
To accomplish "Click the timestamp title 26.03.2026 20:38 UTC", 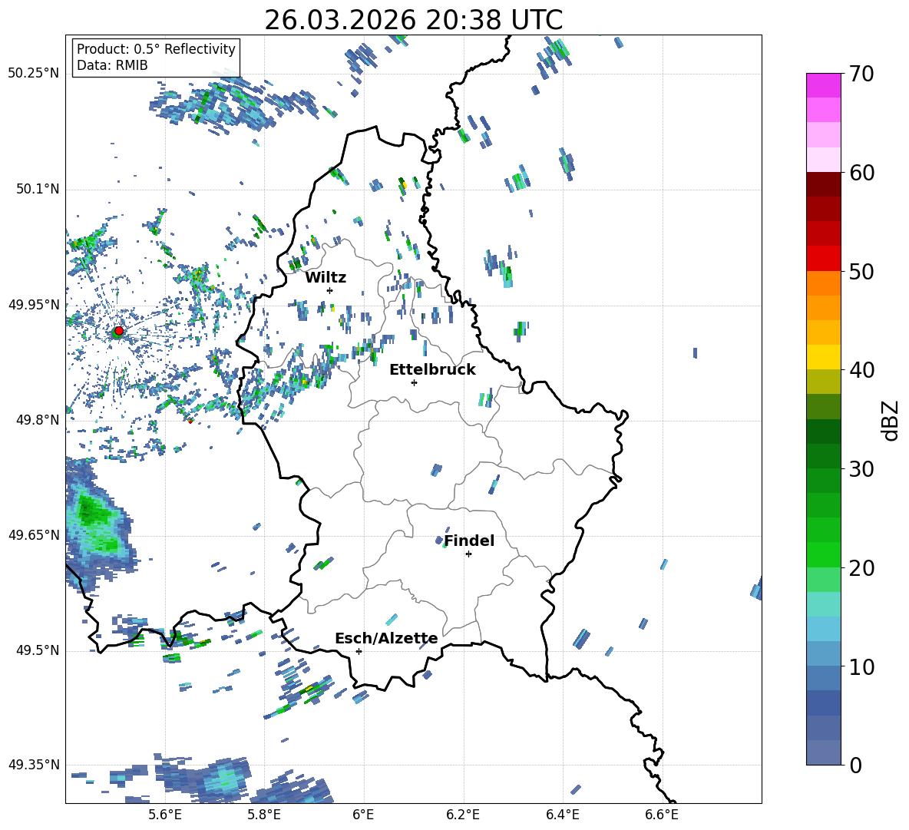I will [x=414, y=20].
